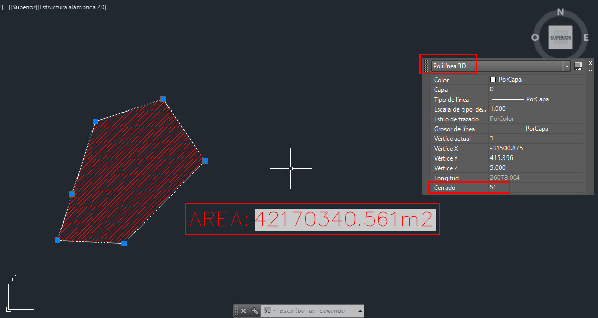Click the PICKADD toggle icon on Properties palette
Screen dimensions: 598x318
[x=578, y=66]
